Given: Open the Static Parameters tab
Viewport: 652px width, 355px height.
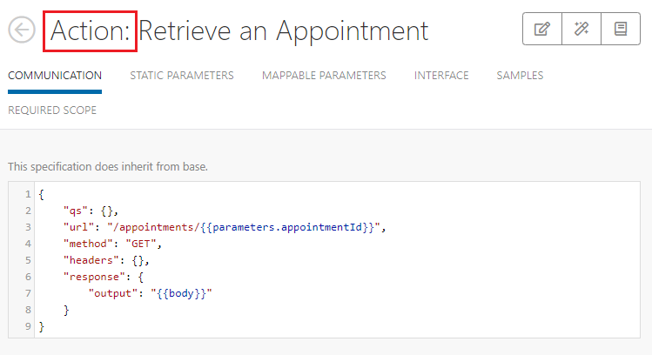Looking at the screenshot, I should [x=182, y=76].
